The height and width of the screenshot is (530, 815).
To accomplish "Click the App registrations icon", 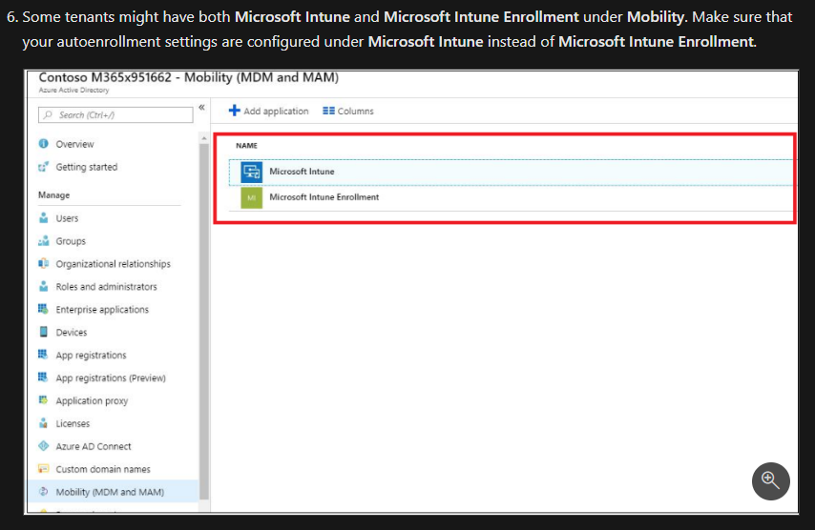I will click(44, 355).
